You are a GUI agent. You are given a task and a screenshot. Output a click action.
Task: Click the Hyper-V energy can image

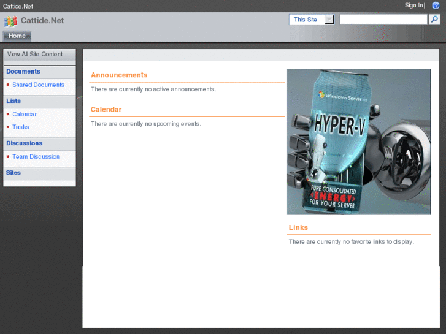358,142
